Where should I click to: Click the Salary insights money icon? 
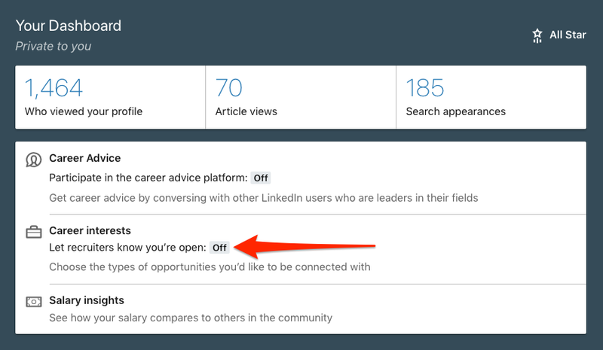point(34,301)
